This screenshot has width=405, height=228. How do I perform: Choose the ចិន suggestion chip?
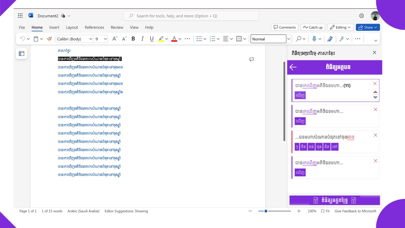(x=303, y=147)
